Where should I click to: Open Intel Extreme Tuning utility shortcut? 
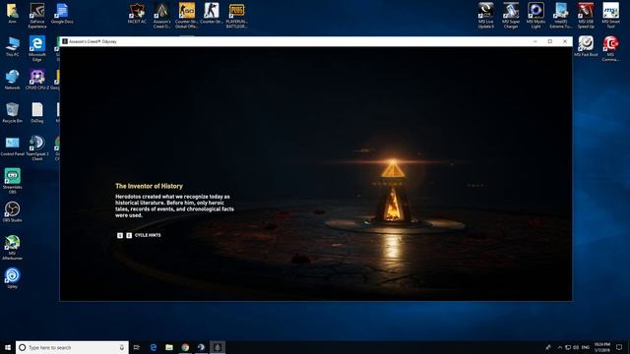click(x=561, y=16)
